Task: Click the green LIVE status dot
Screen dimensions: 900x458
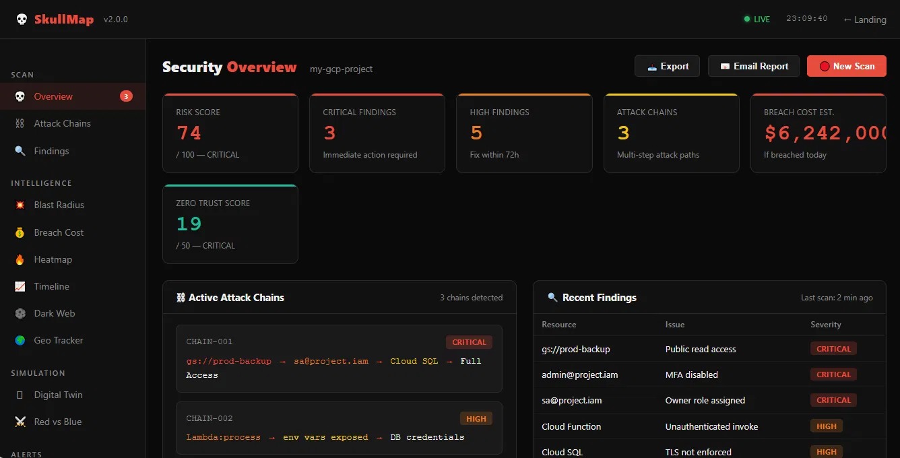Action: coord(746,20)
